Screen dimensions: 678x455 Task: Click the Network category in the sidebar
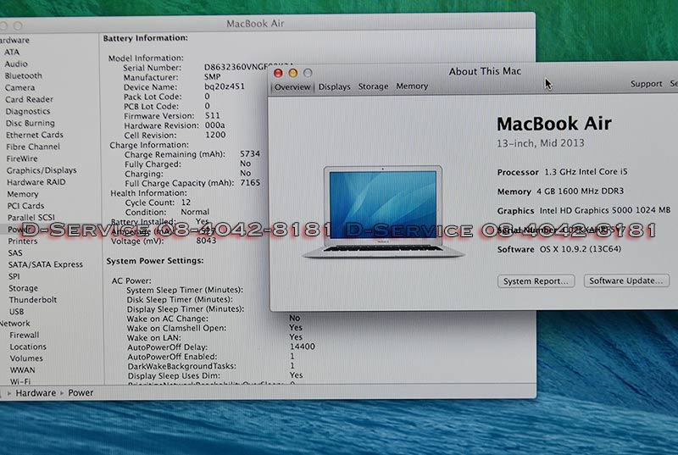15,323
